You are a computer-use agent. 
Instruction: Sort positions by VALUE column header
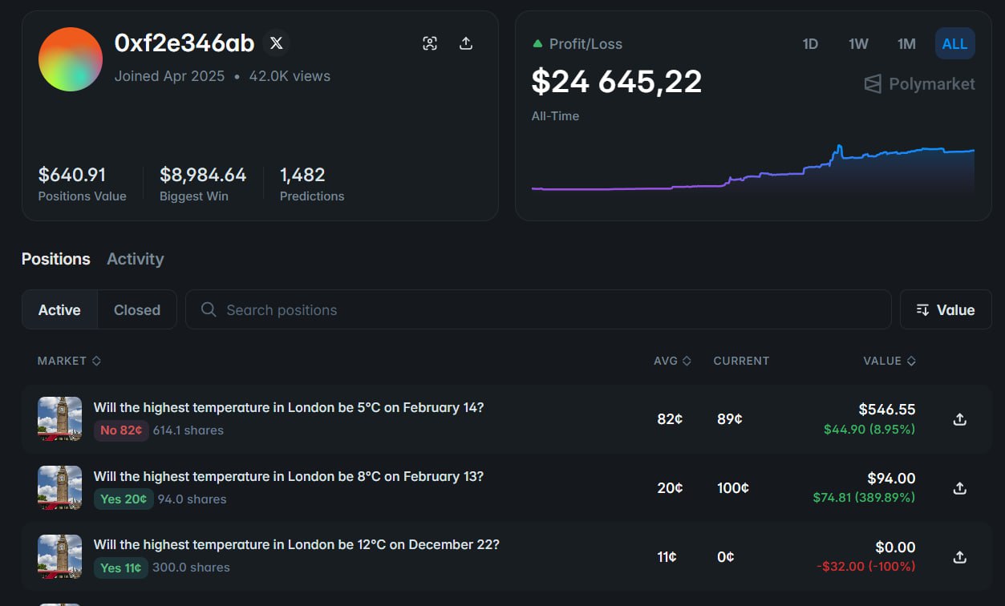pos(889,361)
